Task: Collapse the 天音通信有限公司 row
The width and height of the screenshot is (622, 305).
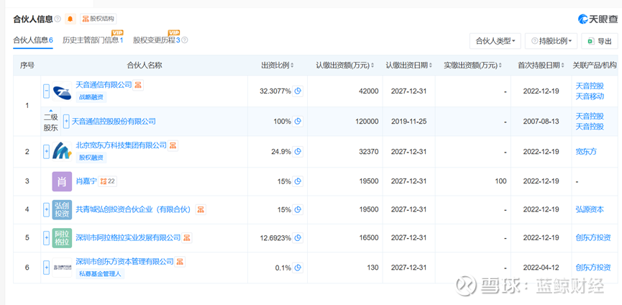Action: pyautogui.click(x=47, y=91)
